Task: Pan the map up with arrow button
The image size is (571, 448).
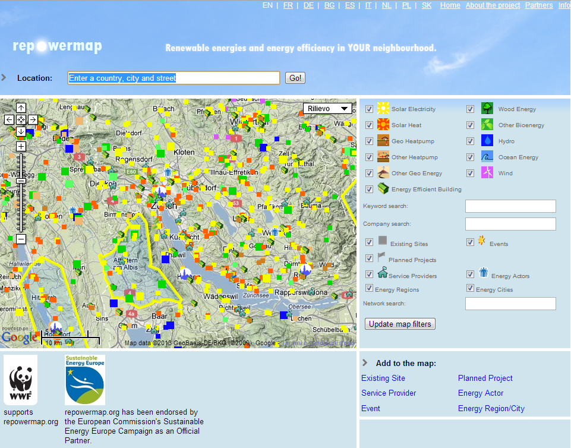Action: point(21,108)
